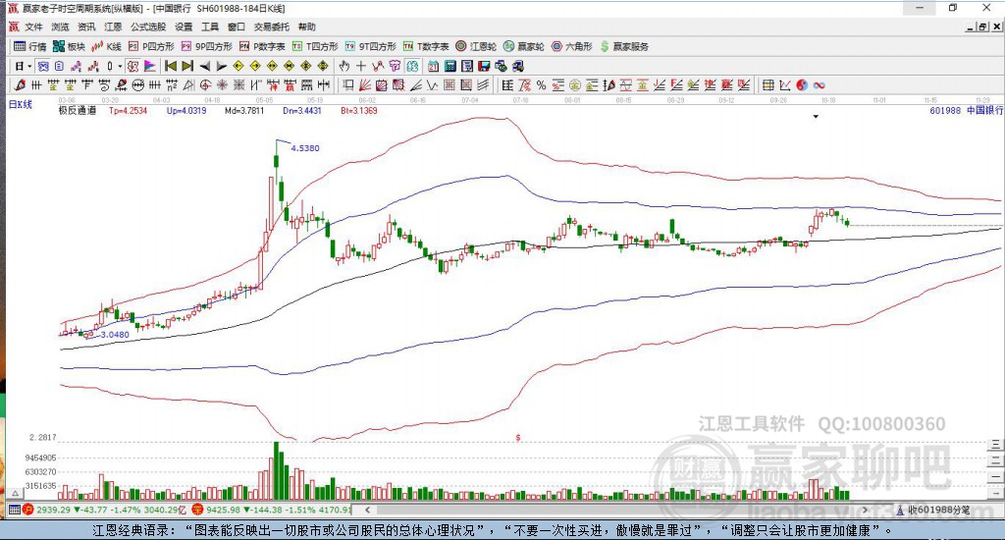This screenshot has width=1005, height=540.
Task: Open the T数字表 tool
Action: click(426, 46)
